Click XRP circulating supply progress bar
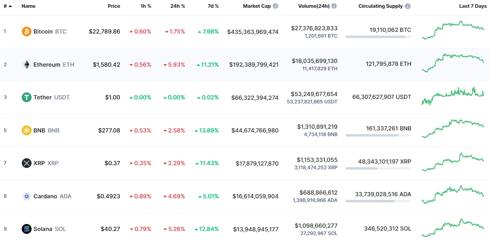The image size is (489, 242). tap(378, 168)
